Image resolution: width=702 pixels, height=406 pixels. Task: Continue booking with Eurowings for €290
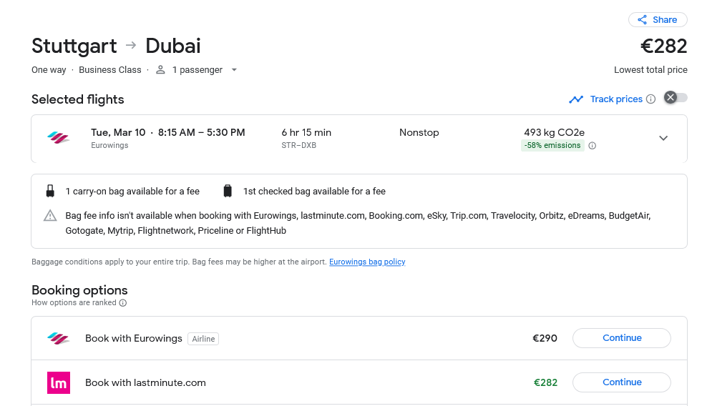click(x=621, y=338)
